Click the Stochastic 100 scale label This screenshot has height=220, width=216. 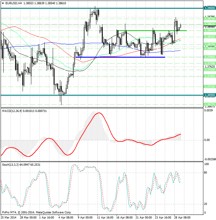(x=207, y=164)
